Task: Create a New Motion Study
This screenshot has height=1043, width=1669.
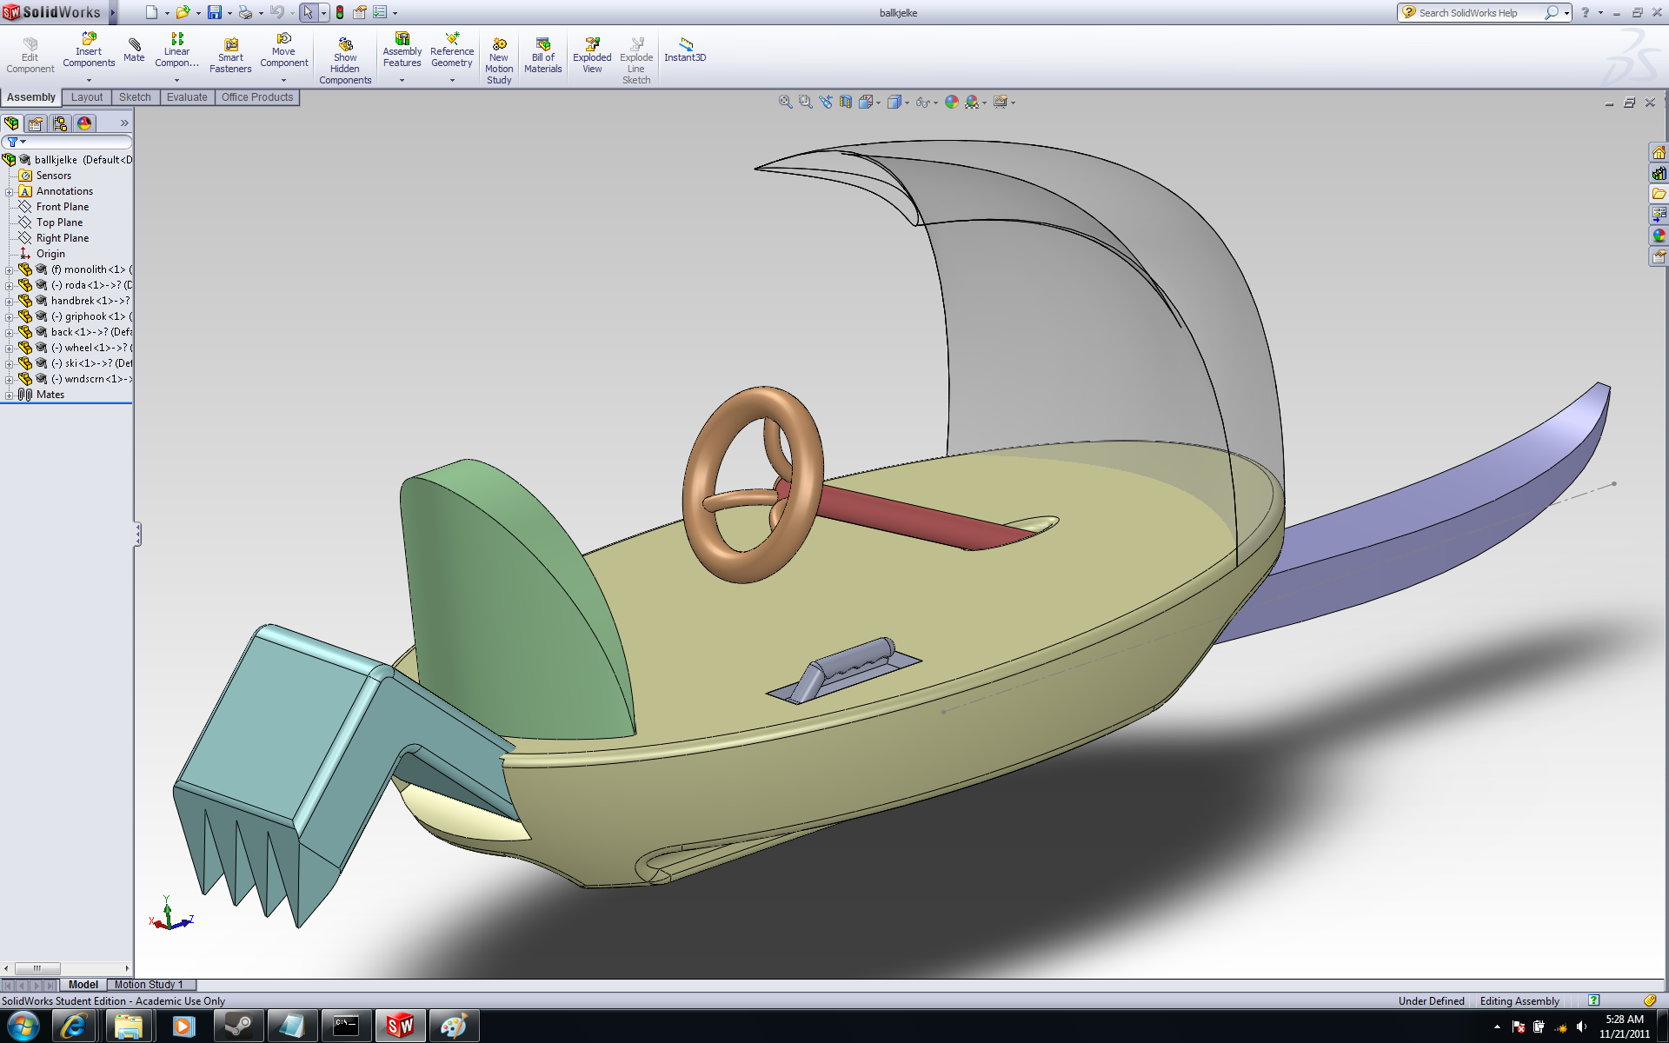Action: [x=499, y=61]
